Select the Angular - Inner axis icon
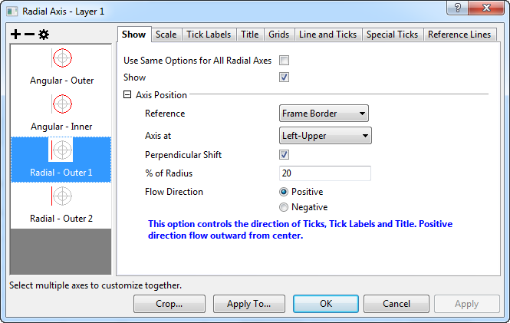The image size is (510, 323). point(62,104)
